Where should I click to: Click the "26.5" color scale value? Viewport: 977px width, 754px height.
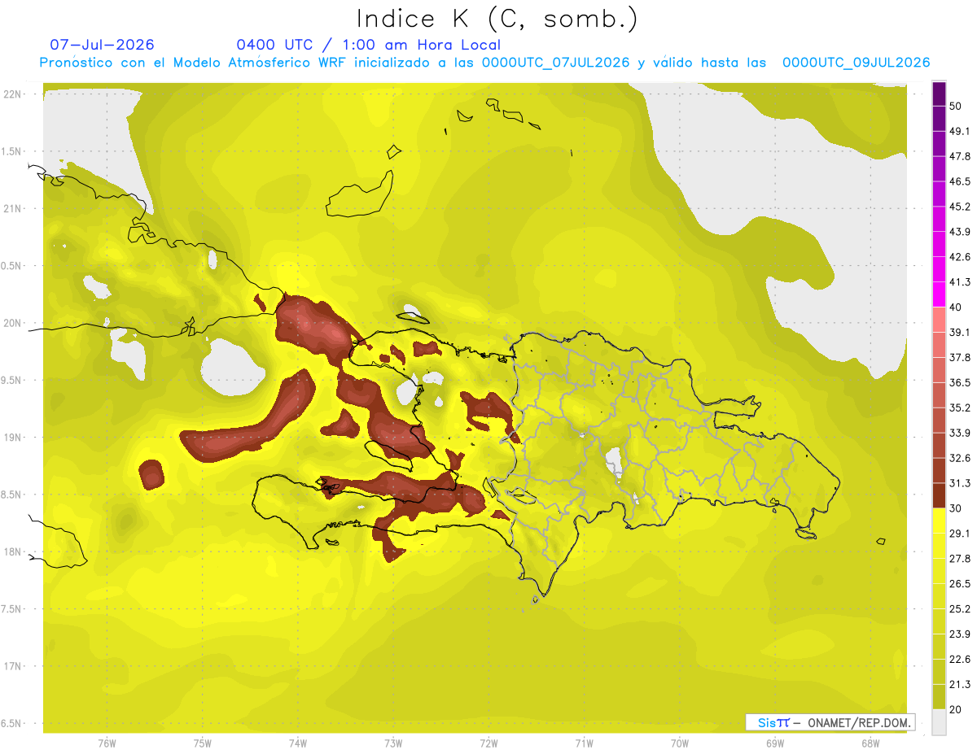[960, 583]
